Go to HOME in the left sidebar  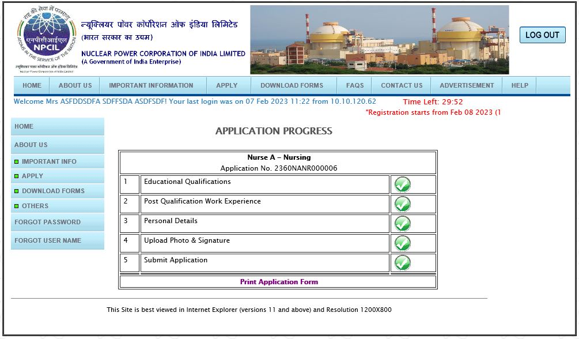click(x=58, y=126)
